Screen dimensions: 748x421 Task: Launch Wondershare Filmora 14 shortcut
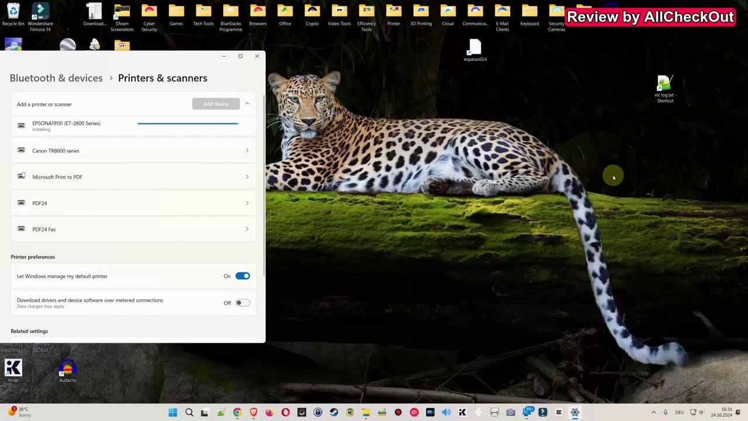coord(40,18)
